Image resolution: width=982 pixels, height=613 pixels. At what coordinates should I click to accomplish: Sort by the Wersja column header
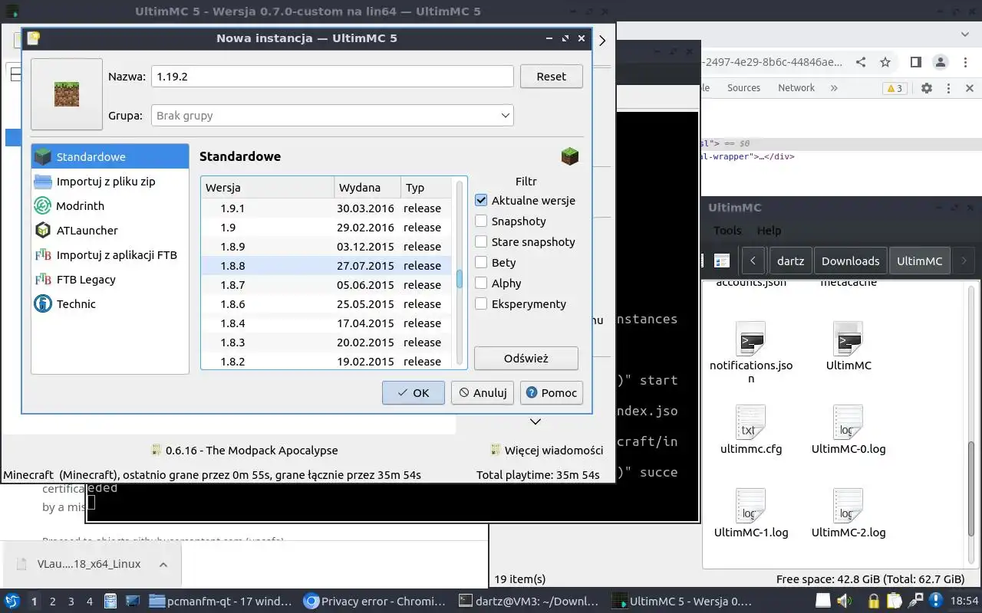click(268, 188)
